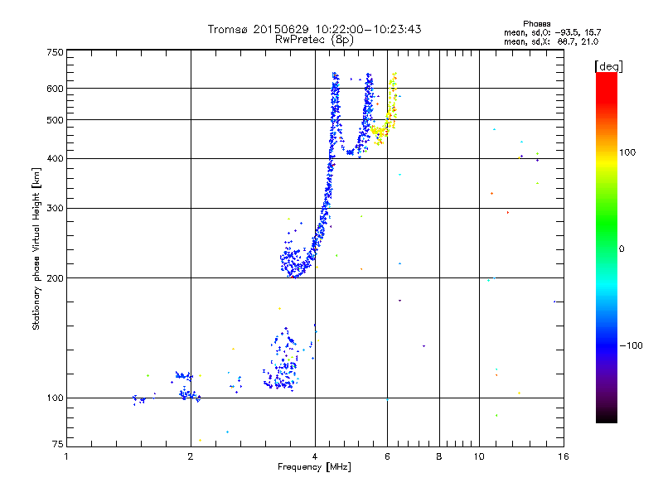The height and width of the screenshot is (497, 663).
Task: Click the '8' x-axis tick label
Action: click(x=439, y=456)
